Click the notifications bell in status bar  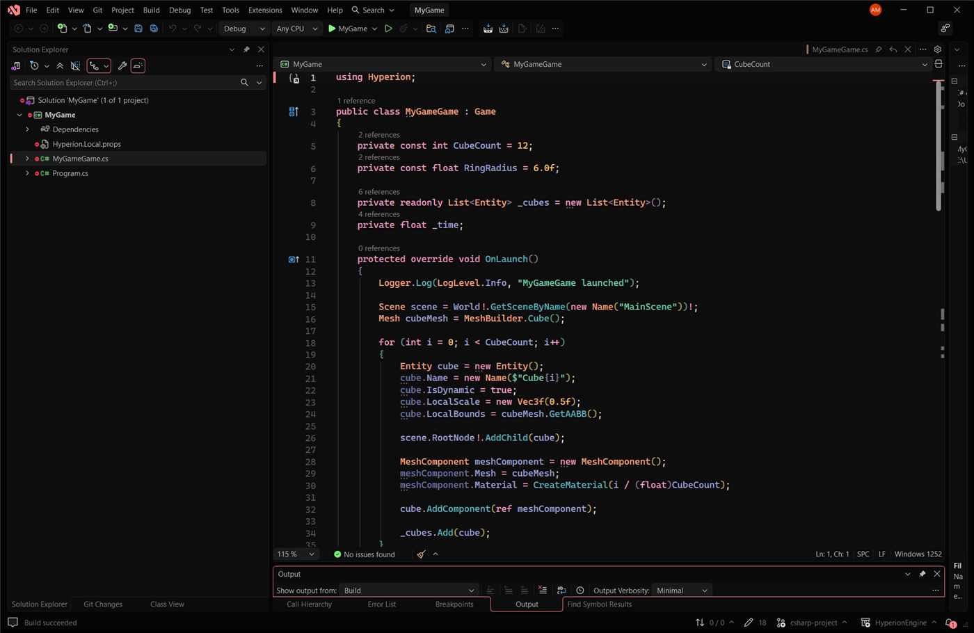[x=951, y=623]
